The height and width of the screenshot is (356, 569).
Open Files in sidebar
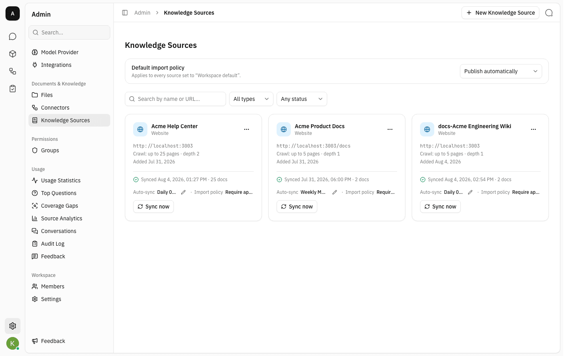coord(69,95)
